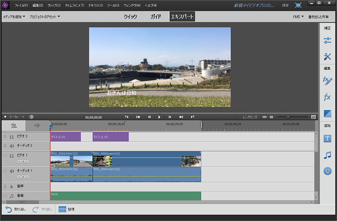This screenshot has height=221, width=337.
Task: Expand the ビデオ 2 track
Action: (5, 137)
